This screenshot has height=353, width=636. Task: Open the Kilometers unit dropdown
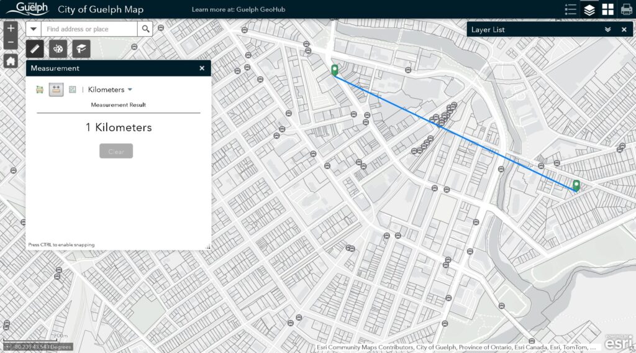[x=110, y=89]
